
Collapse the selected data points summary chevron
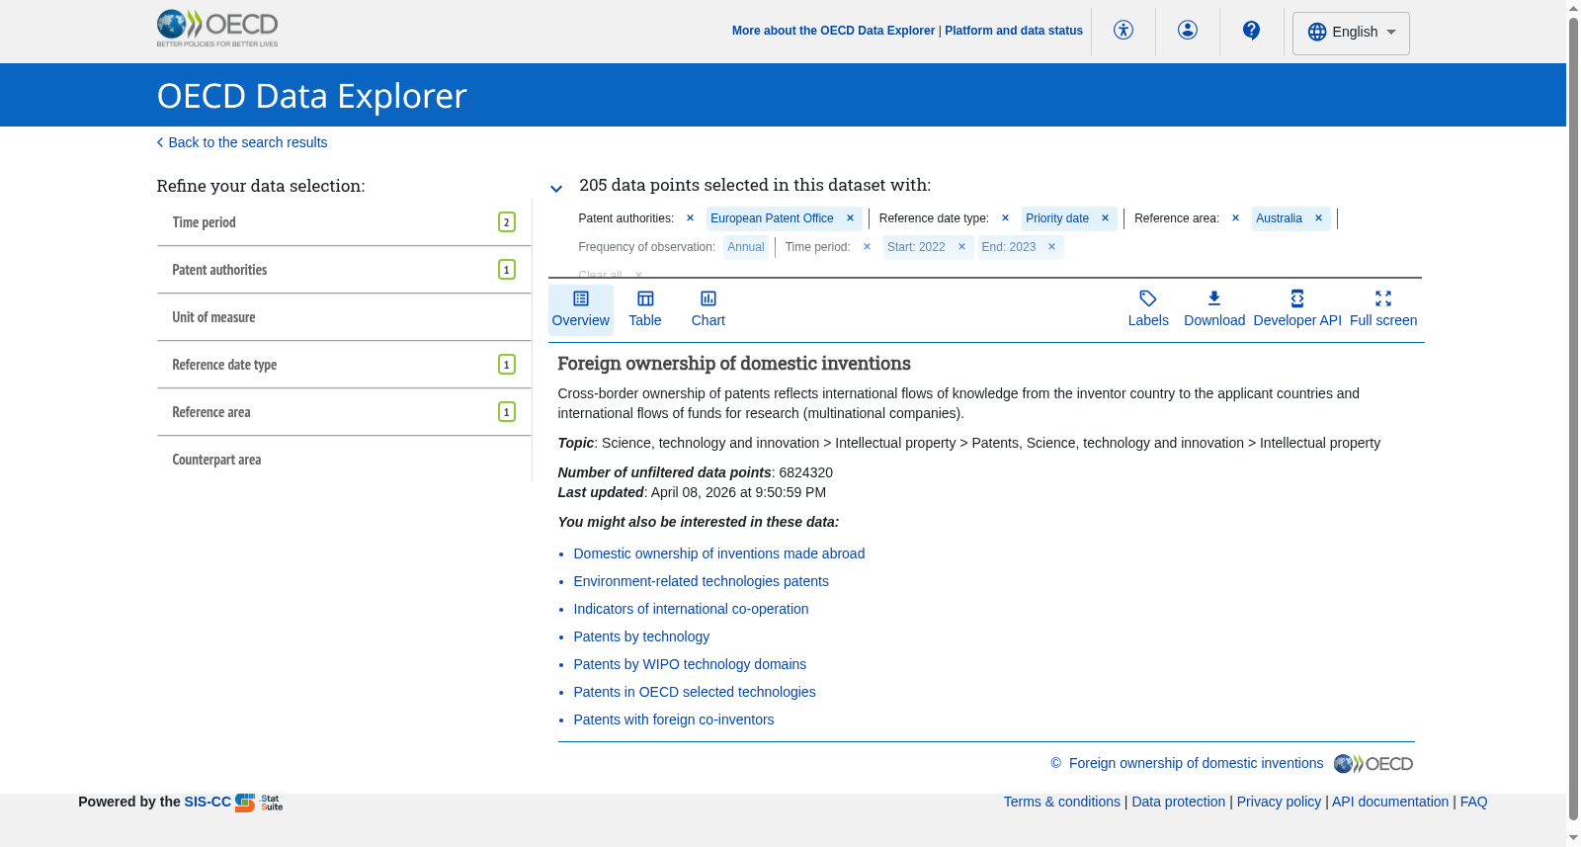point(556,188)
